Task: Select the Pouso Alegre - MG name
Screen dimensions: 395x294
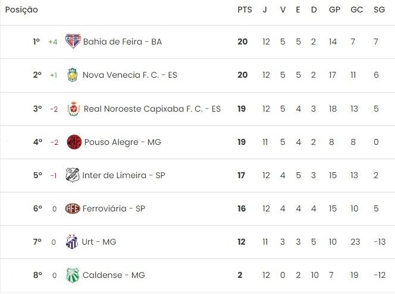Action: tap(123, 142)
